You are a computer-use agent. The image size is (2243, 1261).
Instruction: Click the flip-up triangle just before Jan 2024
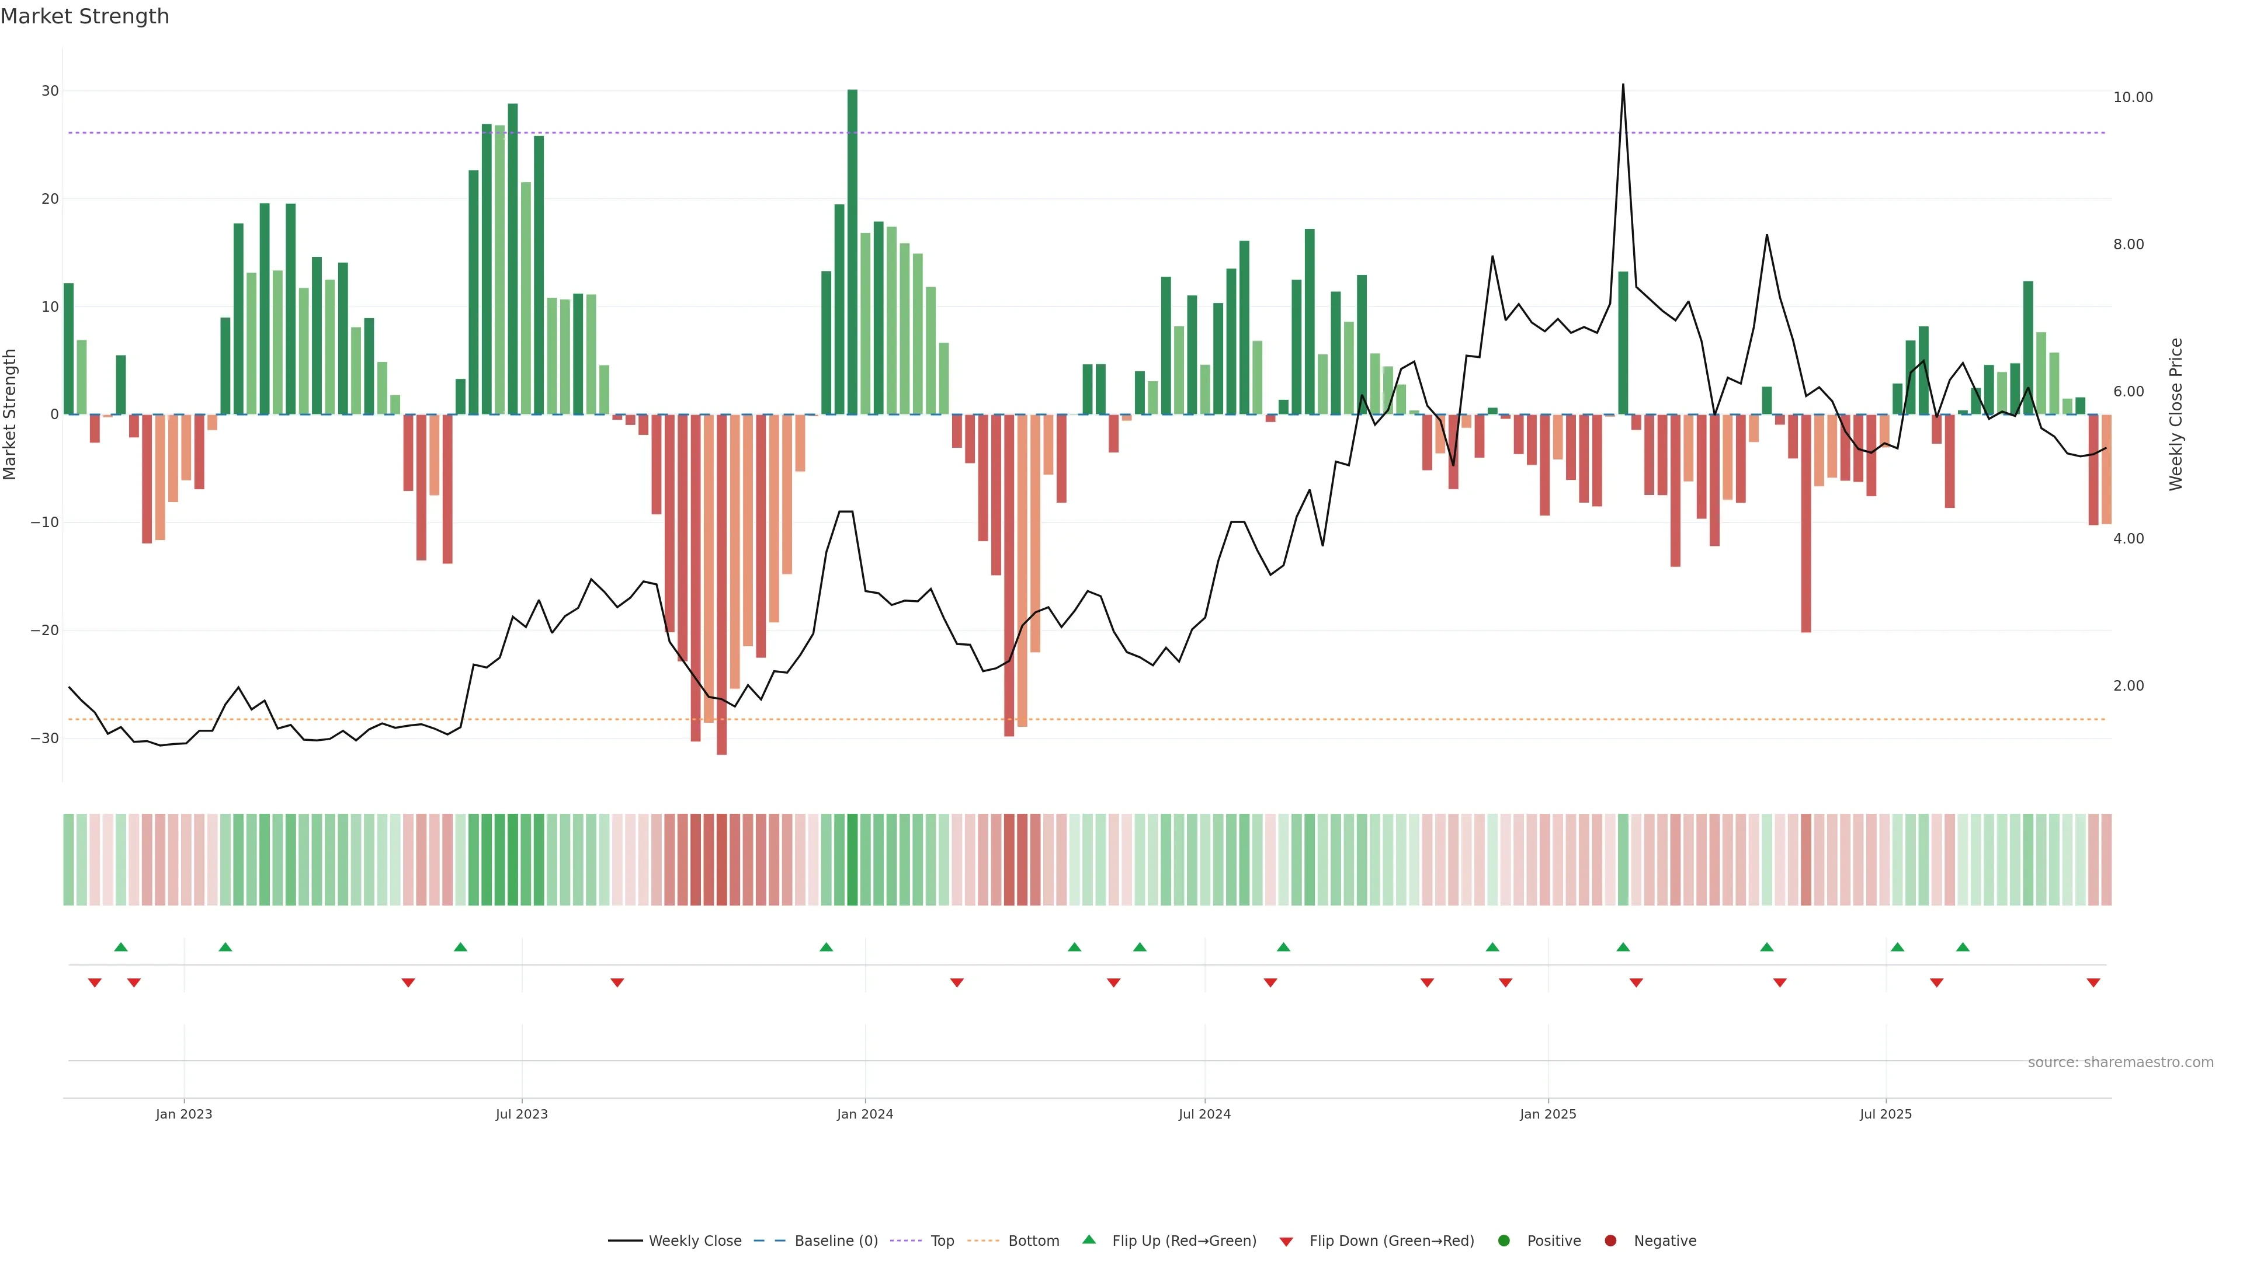coord(827,947)
